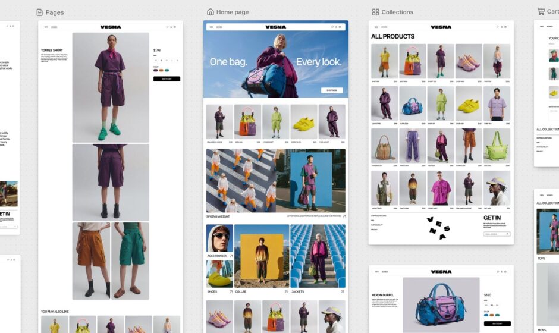The height and width of the screenshot is (333, 559).
Task: Open the magenta shirt thumbnail in All Products
Action: click(x=441, y=189)
